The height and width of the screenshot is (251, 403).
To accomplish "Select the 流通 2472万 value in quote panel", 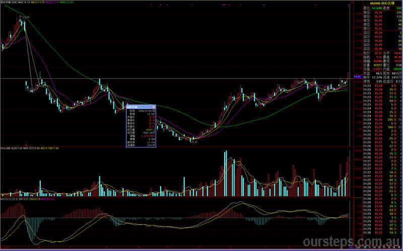I will (397, 77).
